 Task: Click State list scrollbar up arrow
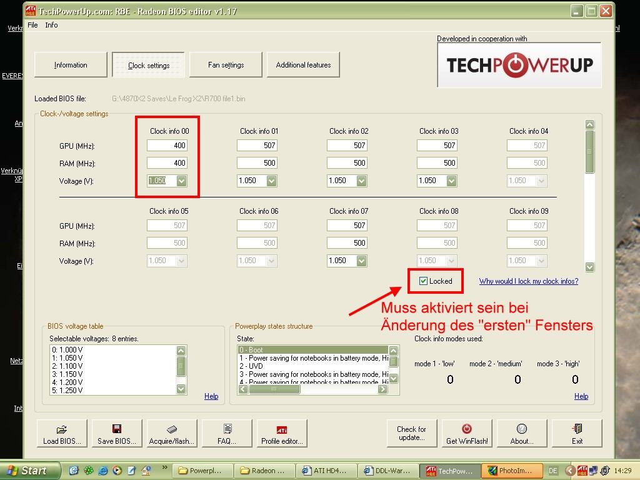(394, 351)
